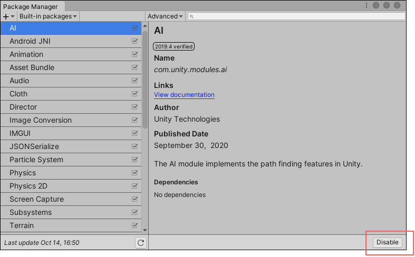This screenshot has height=257, width=415.
Task: Open the Advanced dropdown menu
Action: coord(165,16)
